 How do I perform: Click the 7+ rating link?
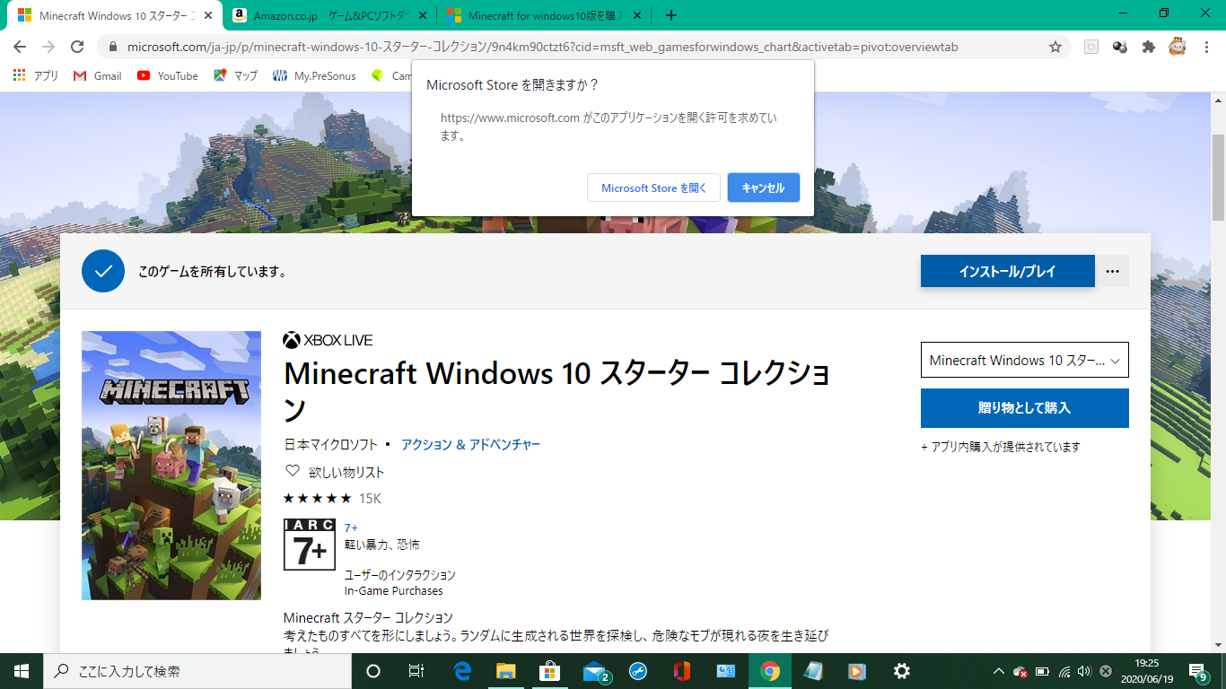coord(351,528)
